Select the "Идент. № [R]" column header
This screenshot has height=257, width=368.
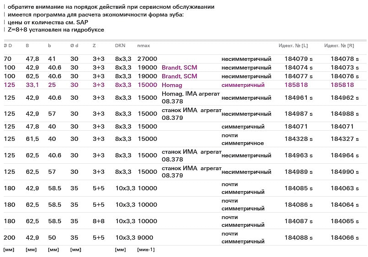coord(339,46)
